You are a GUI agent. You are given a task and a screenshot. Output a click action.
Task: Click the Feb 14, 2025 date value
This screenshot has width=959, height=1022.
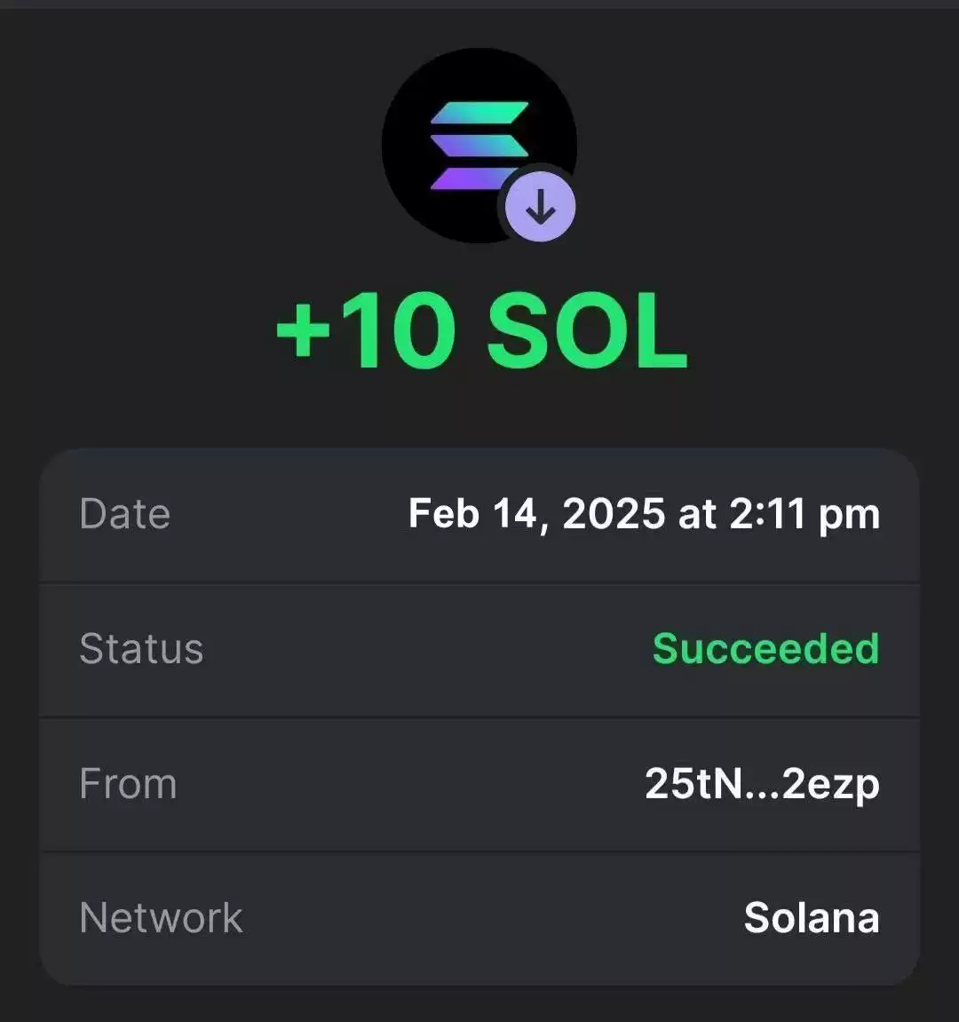pyautogui.click(x=536, y=514)
